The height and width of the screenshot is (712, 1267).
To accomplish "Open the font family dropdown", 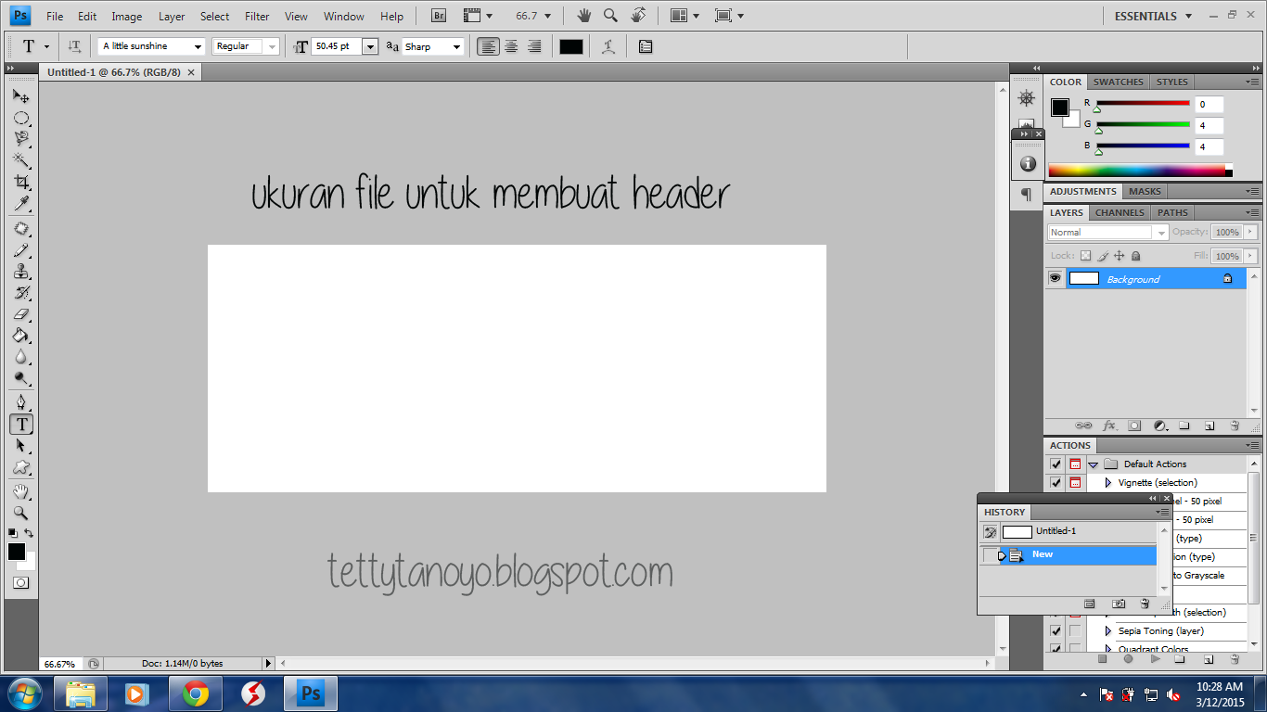I will coord(152,46).
